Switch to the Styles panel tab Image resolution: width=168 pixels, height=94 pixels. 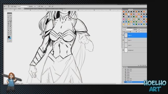click(x=131, y=10)
